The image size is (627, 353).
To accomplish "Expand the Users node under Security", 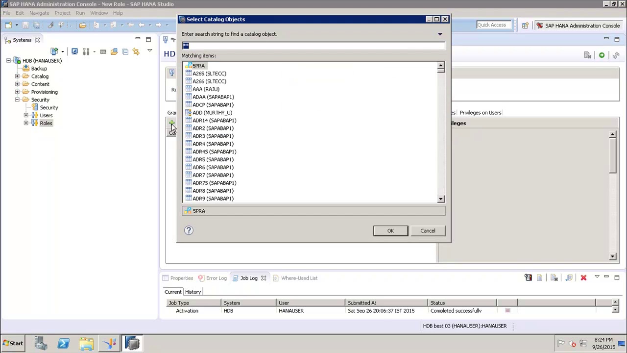I will 26,116.
